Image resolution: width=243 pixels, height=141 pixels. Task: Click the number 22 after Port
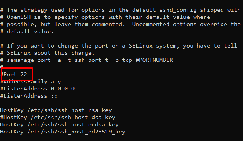click(x=24, y=74)
